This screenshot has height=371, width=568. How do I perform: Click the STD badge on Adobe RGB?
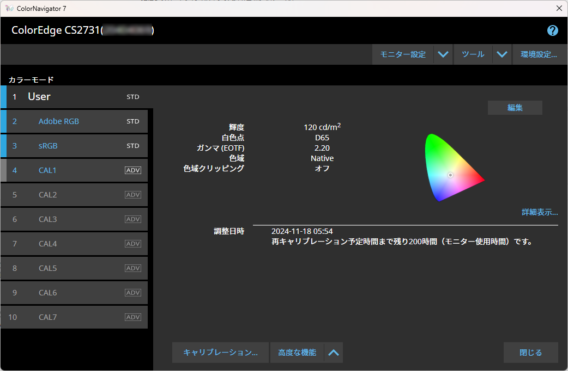(133, 121)
